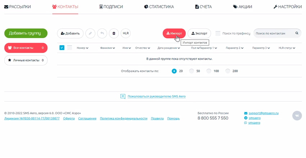Select the Личные контакты group
306x158 pixels.
[26, 60]
